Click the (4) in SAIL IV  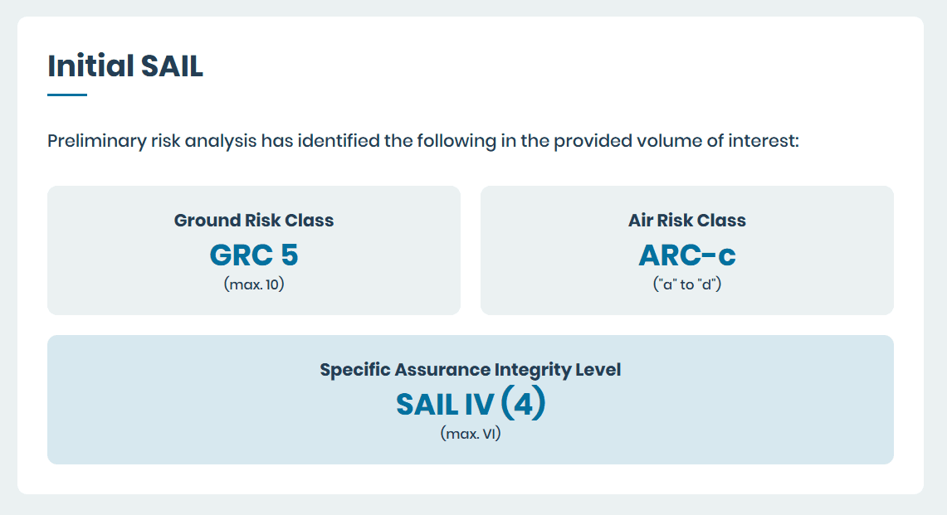[x=523, y=403]
